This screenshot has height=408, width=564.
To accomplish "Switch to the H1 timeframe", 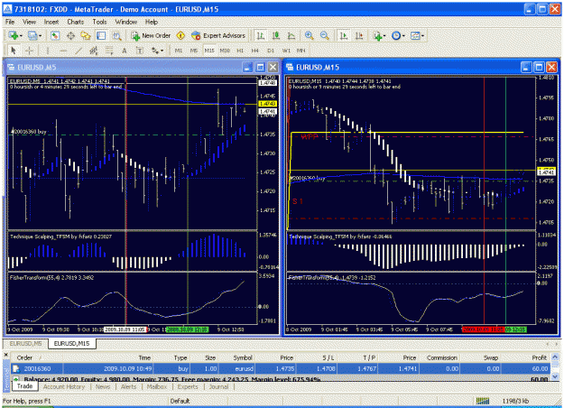I will click(x=240, y=51).
